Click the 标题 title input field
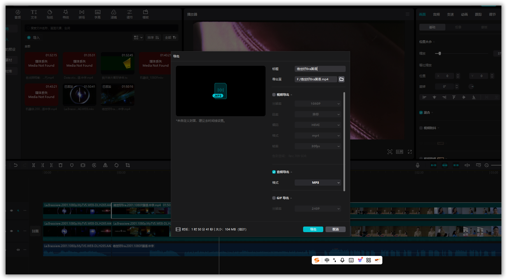 (320, 69)
